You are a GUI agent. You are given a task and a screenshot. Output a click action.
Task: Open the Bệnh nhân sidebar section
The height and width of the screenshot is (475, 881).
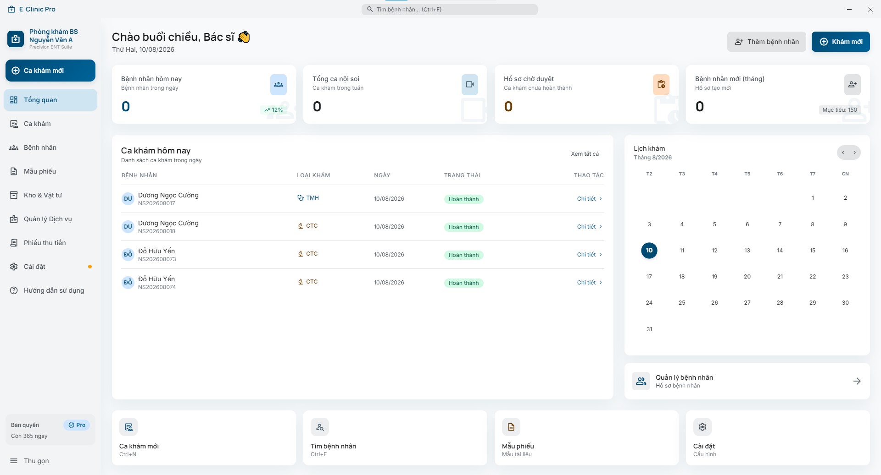click(50, 147)
